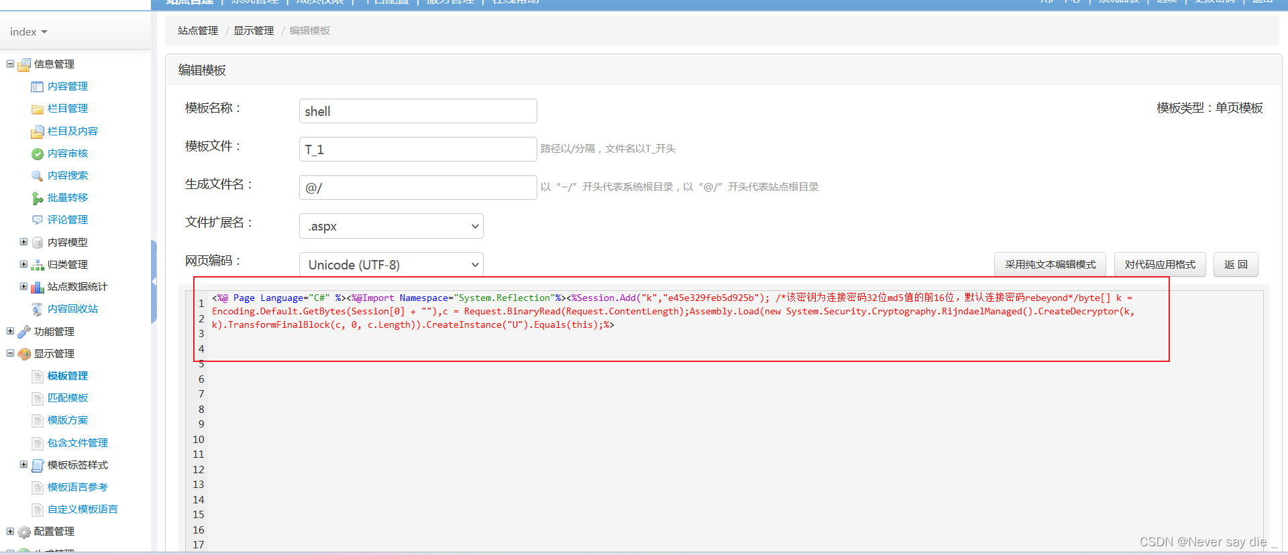Viewport: 1288px width, 555px height.
Task: Expand the 归类管理 tree node
Action: (x=23, y=264)
